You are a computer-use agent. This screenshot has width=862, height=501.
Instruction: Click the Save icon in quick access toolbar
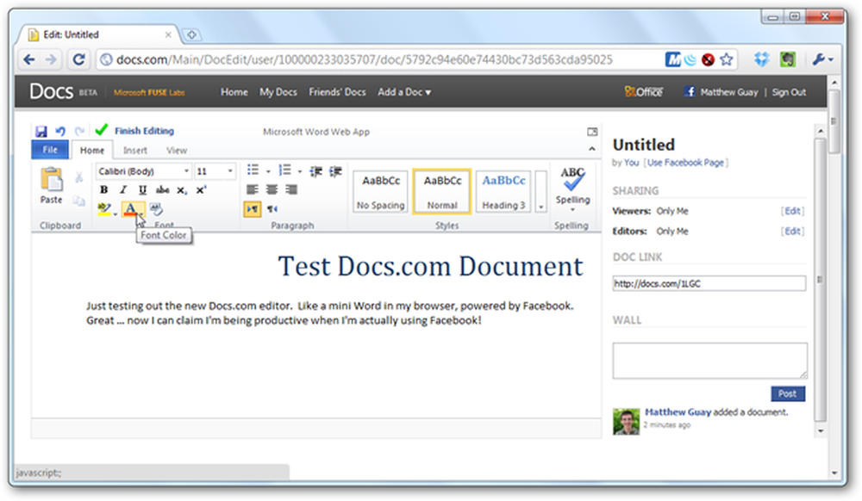[41, 131]
